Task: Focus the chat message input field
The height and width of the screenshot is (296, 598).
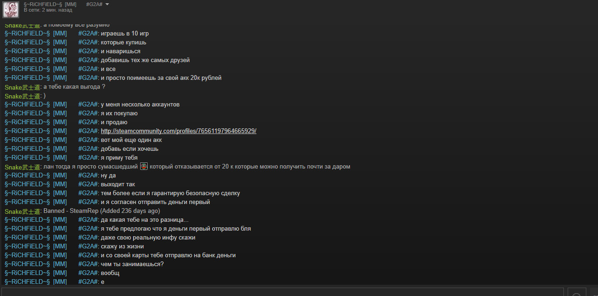Action: tap(284, 292)
